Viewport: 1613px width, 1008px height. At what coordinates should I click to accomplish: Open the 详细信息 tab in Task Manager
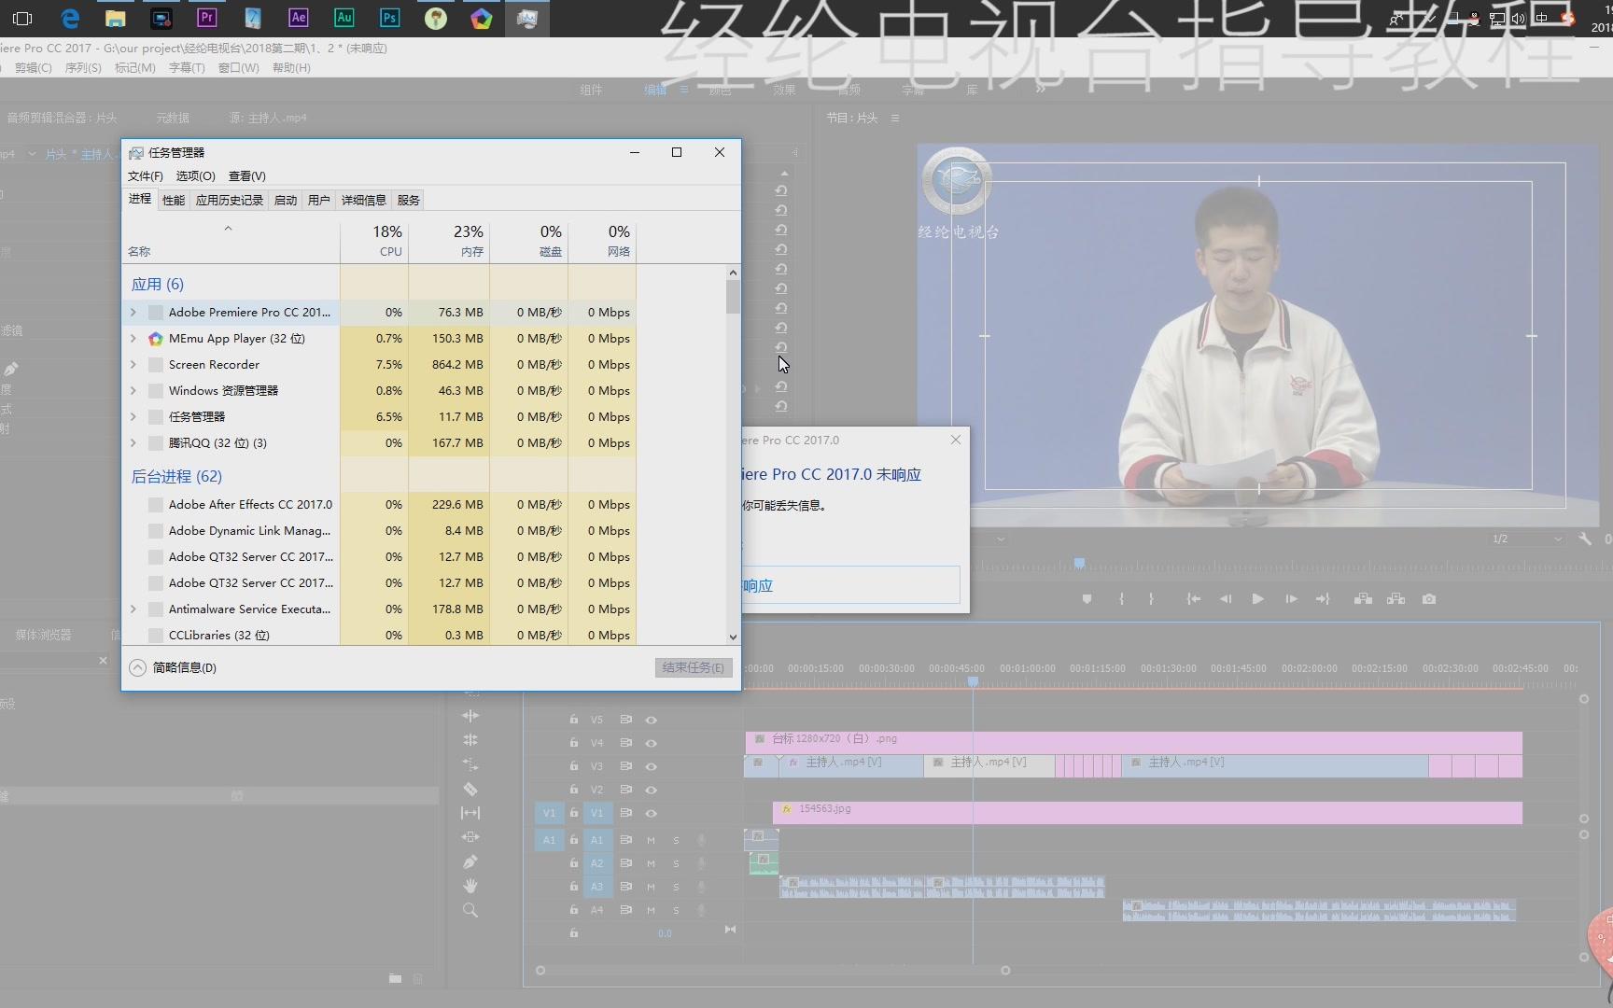tap(363, 200)
